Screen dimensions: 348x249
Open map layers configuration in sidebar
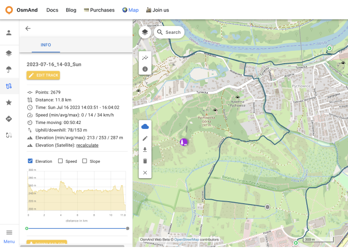point(9,53)
